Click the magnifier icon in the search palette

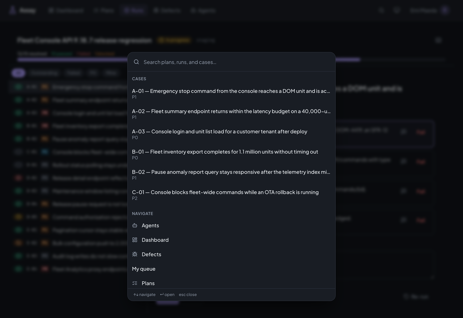(x=136, y=62)
